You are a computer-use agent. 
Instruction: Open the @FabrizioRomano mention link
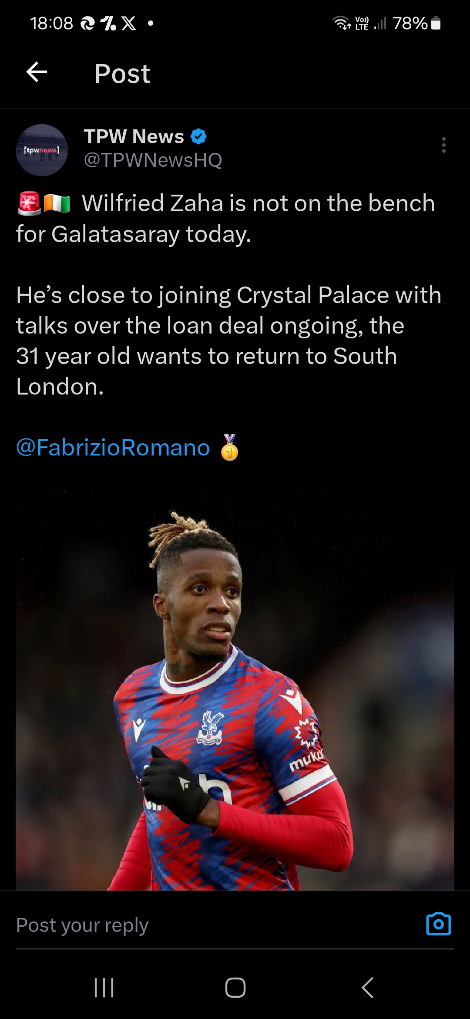click(x=113, y=448)
